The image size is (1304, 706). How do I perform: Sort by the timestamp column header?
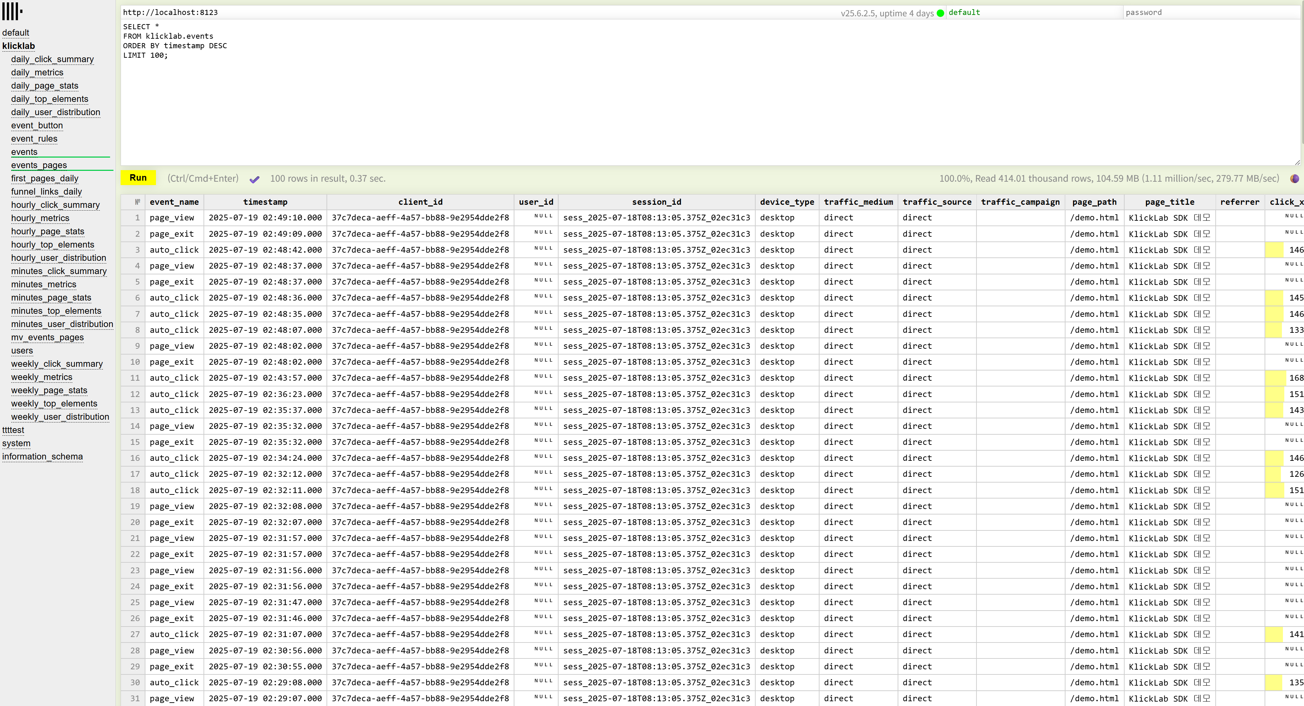point(265,202)
